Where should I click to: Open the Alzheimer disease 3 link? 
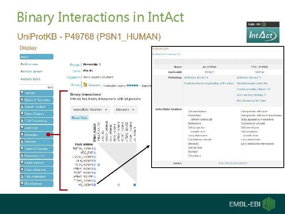[x=249, y=78]
